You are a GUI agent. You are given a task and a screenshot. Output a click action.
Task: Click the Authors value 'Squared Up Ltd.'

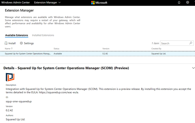coord(16,119)
